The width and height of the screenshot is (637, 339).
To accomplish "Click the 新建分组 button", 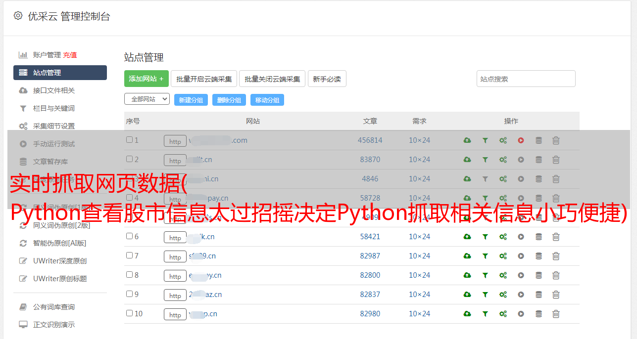I will coord(191,100).
